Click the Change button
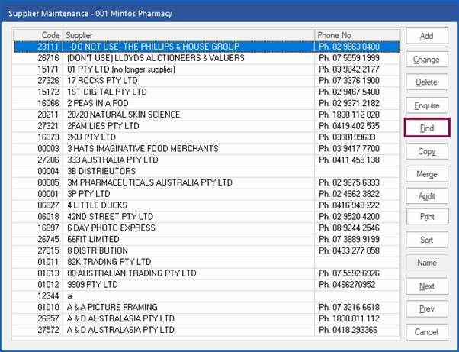The height and width of the screenshot is (352, 459). point(427,60)
